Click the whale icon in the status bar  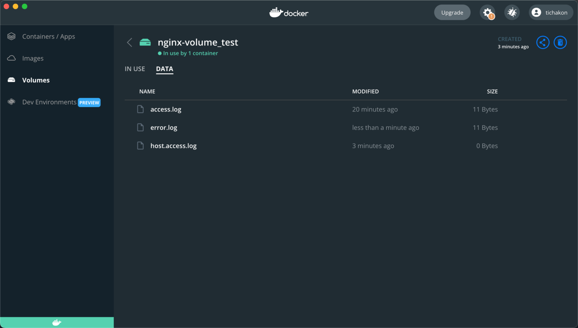click(x=56, y=322)
